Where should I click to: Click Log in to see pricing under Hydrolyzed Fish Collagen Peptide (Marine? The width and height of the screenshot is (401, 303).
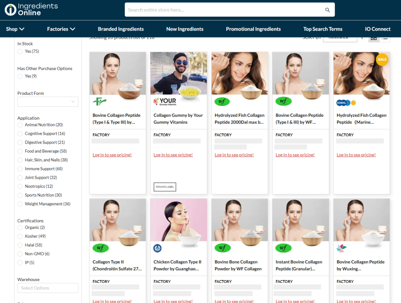pyautogui.click(x=356, y=155)
